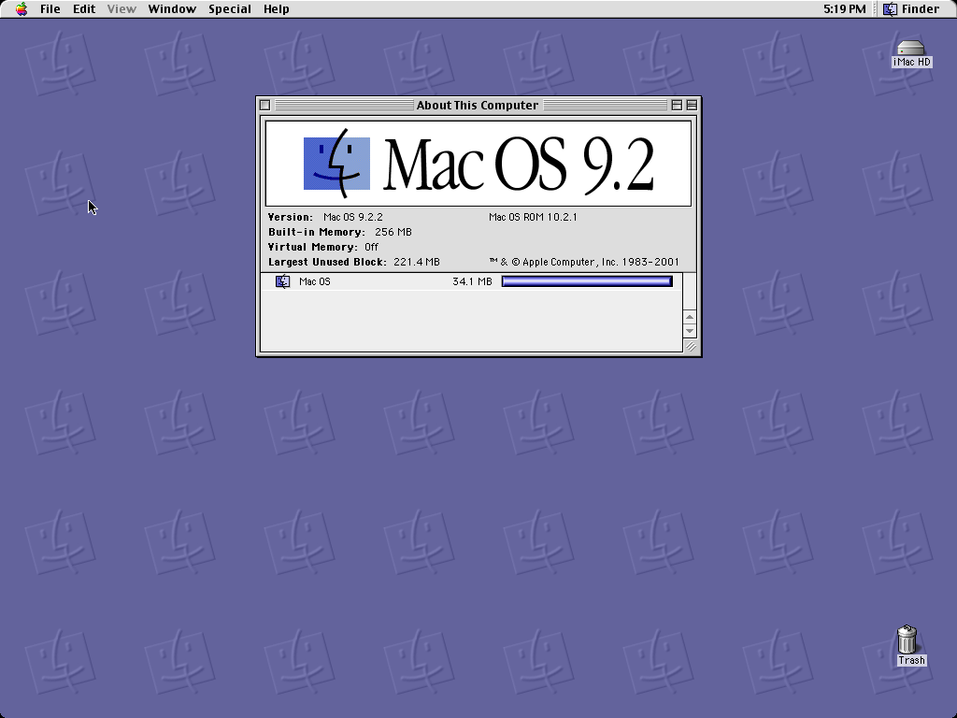Open the Help menu
This screenshot has height=718, width=957.
click(277, 9)
